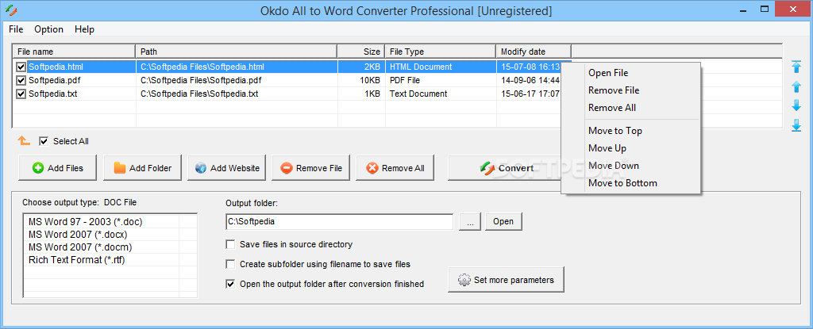Image resolution: width=813 pixels, height=329 pixels.
Task: Sort by the Path column header
Action: [x=237, y=52]
